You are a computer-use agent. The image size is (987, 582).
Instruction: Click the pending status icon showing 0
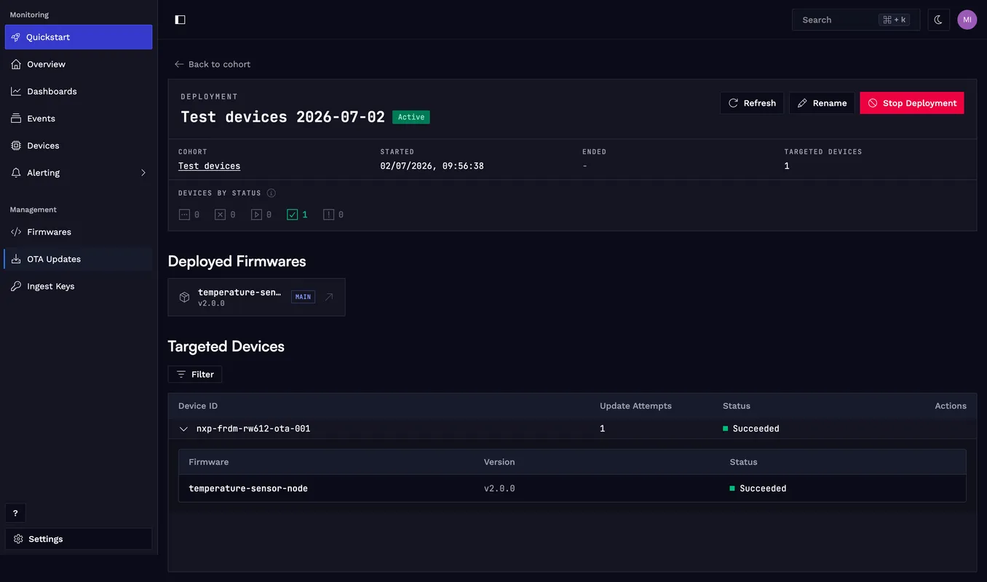(184, 215)
